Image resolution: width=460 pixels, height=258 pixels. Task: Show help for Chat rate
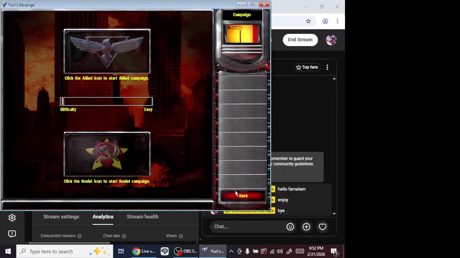point(124,236)
